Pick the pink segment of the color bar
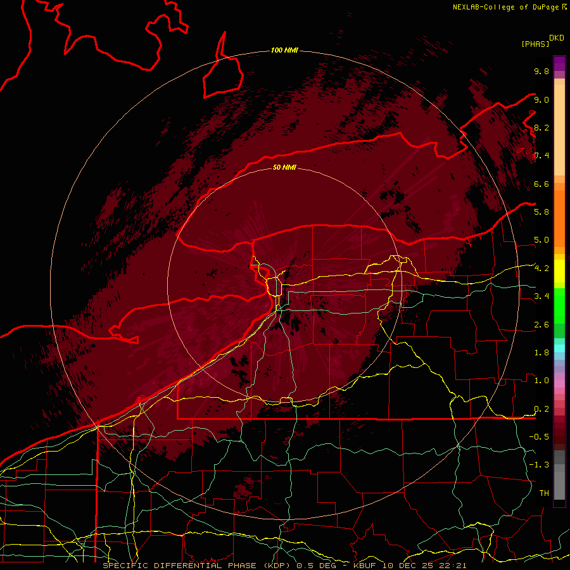 (x=559, y=384)
